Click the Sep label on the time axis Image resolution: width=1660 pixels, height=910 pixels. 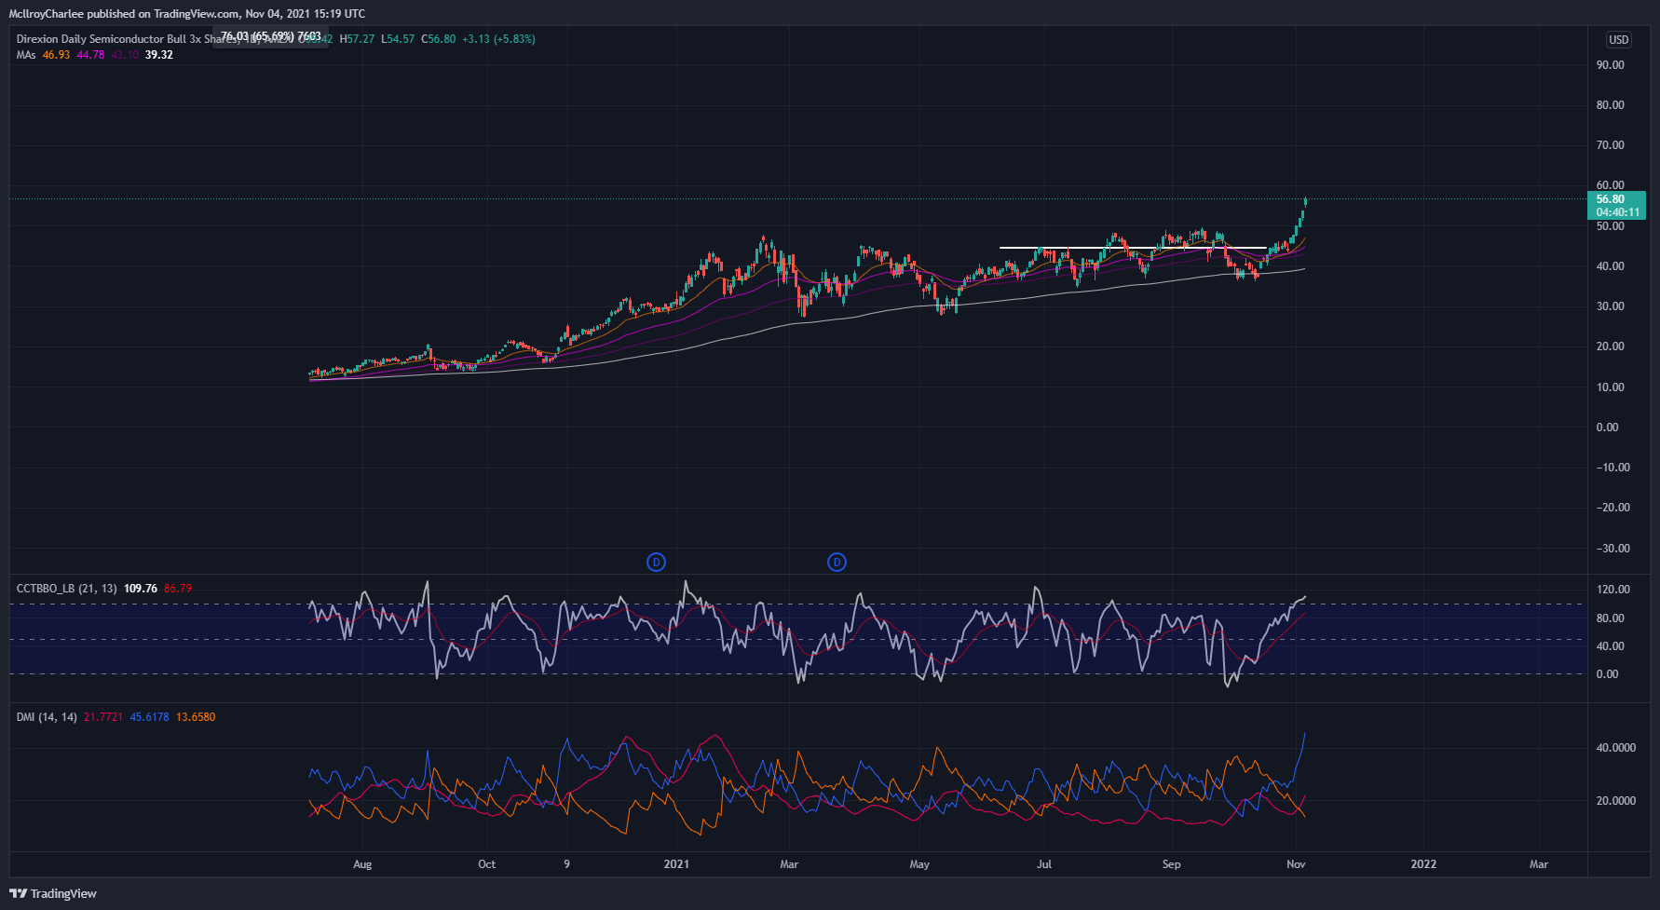coord(1172,864)
